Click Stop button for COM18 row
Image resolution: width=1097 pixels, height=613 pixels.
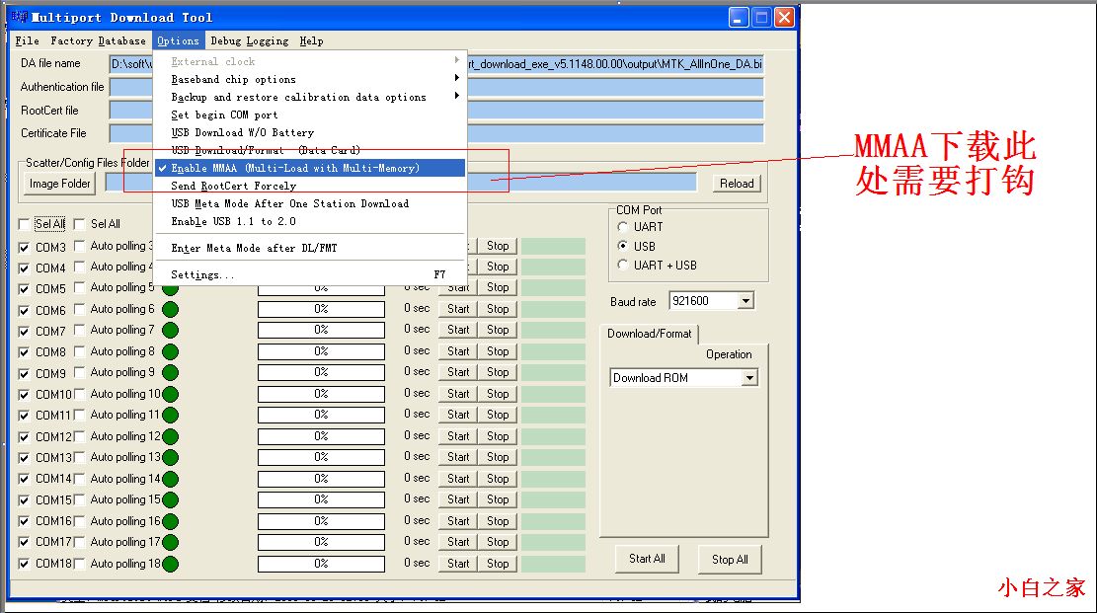(x=498, y=564)
